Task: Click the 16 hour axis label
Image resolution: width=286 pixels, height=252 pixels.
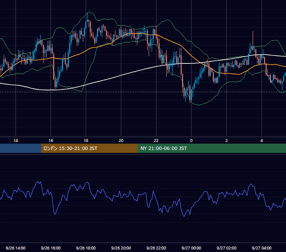Action: click(x=51, y=141)
